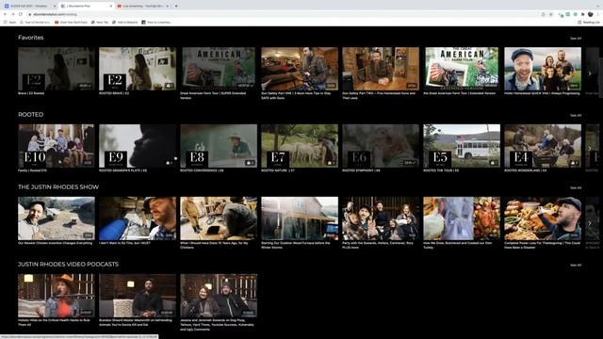This screenshot has height=339, width=603.
Task: Open Newest Chicken Invention video thumbnail
Action: click(x=57, y=218)
